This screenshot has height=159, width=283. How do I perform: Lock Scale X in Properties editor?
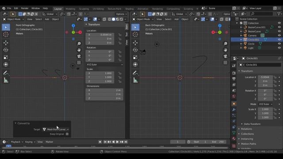coord(275,109)
